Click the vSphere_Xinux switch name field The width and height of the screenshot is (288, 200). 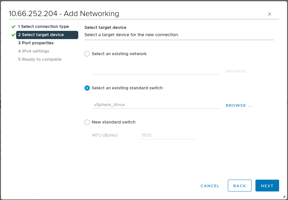[x=156, y=104]
